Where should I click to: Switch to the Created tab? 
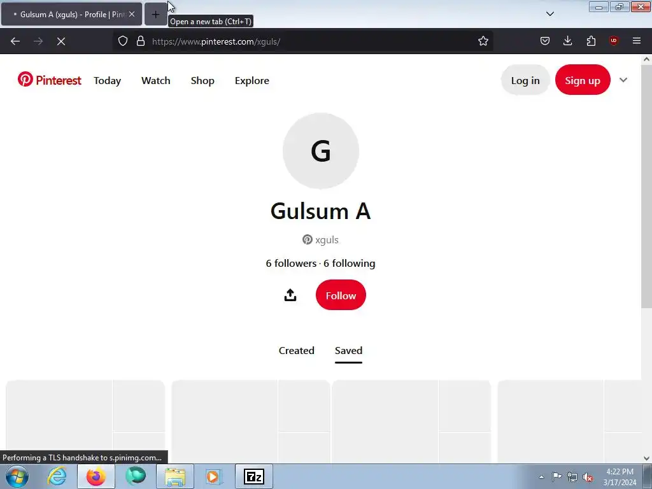(297, 351)
